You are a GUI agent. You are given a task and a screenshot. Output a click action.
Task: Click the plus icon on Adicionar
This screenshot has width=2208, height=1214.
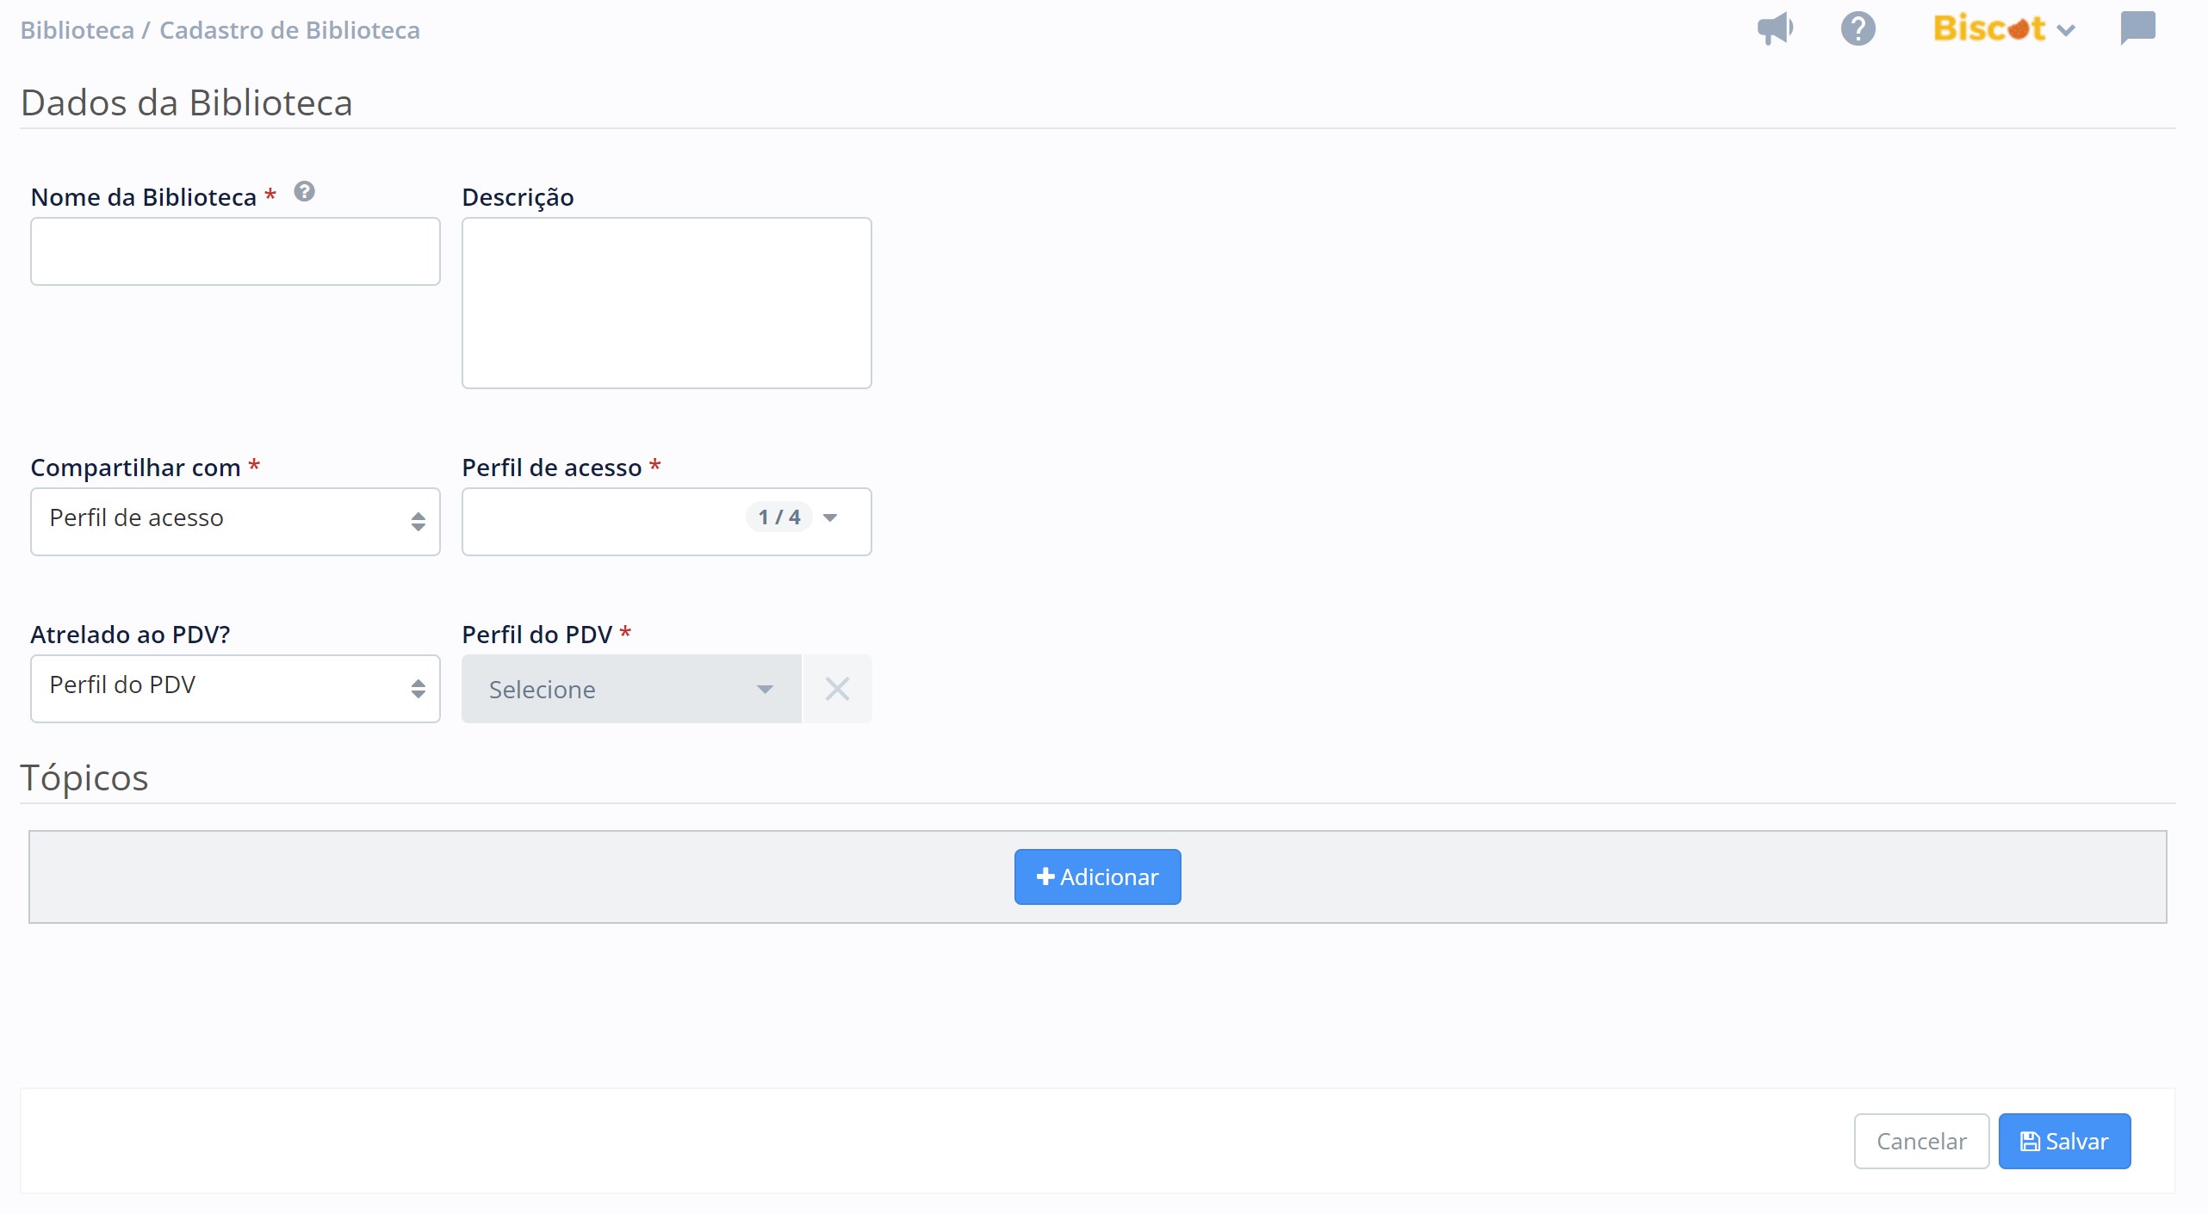(1045, 876)
